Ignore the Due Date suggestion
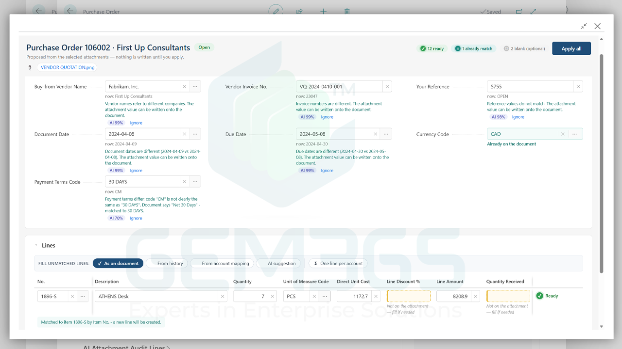Viewport: 622px width, 349px height. click(327, 171)
